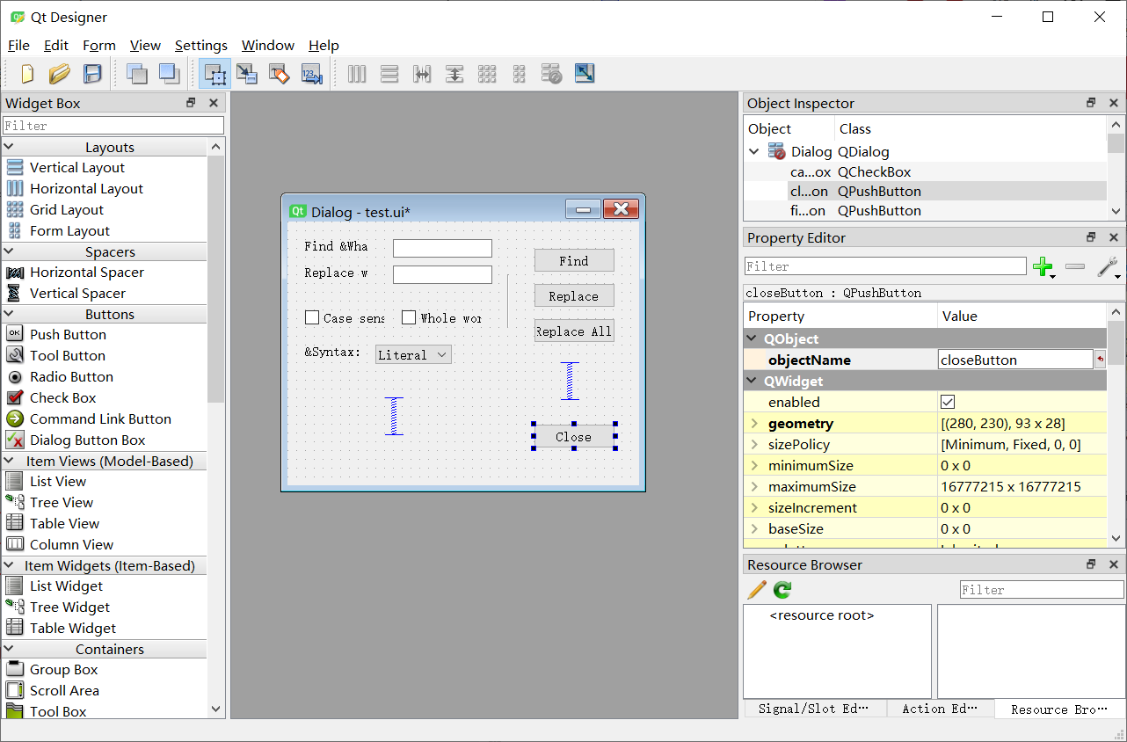Toggle the Case sensitive checkbox in dialog
The width and height of the screenshot is (1127, 742).
tap(312, 318)
